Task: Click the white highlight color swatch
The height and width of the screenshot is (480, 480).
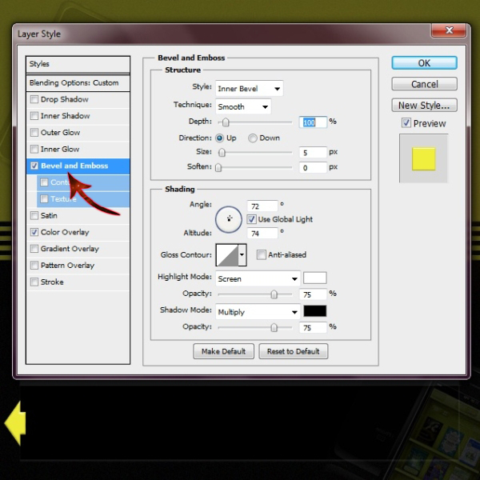Action: pos(314,278)
